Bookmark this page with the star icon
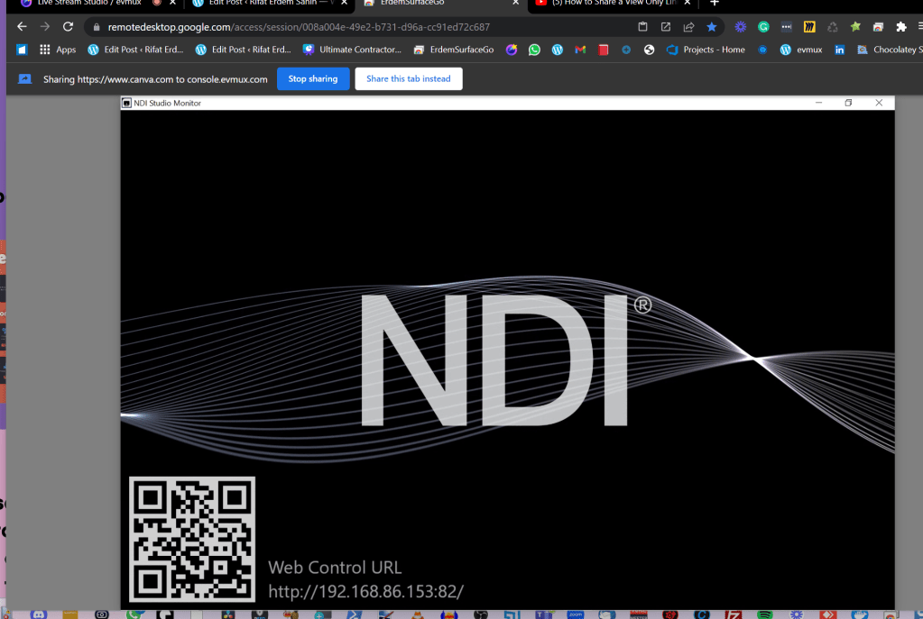Viewport: 923px width, 619px height. [712, 26]
